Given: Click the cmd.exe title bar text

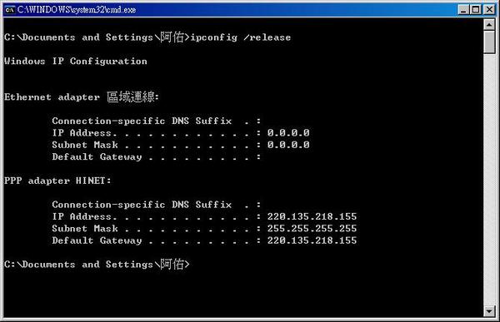Looking at the screenshot, I should point(77,9).
